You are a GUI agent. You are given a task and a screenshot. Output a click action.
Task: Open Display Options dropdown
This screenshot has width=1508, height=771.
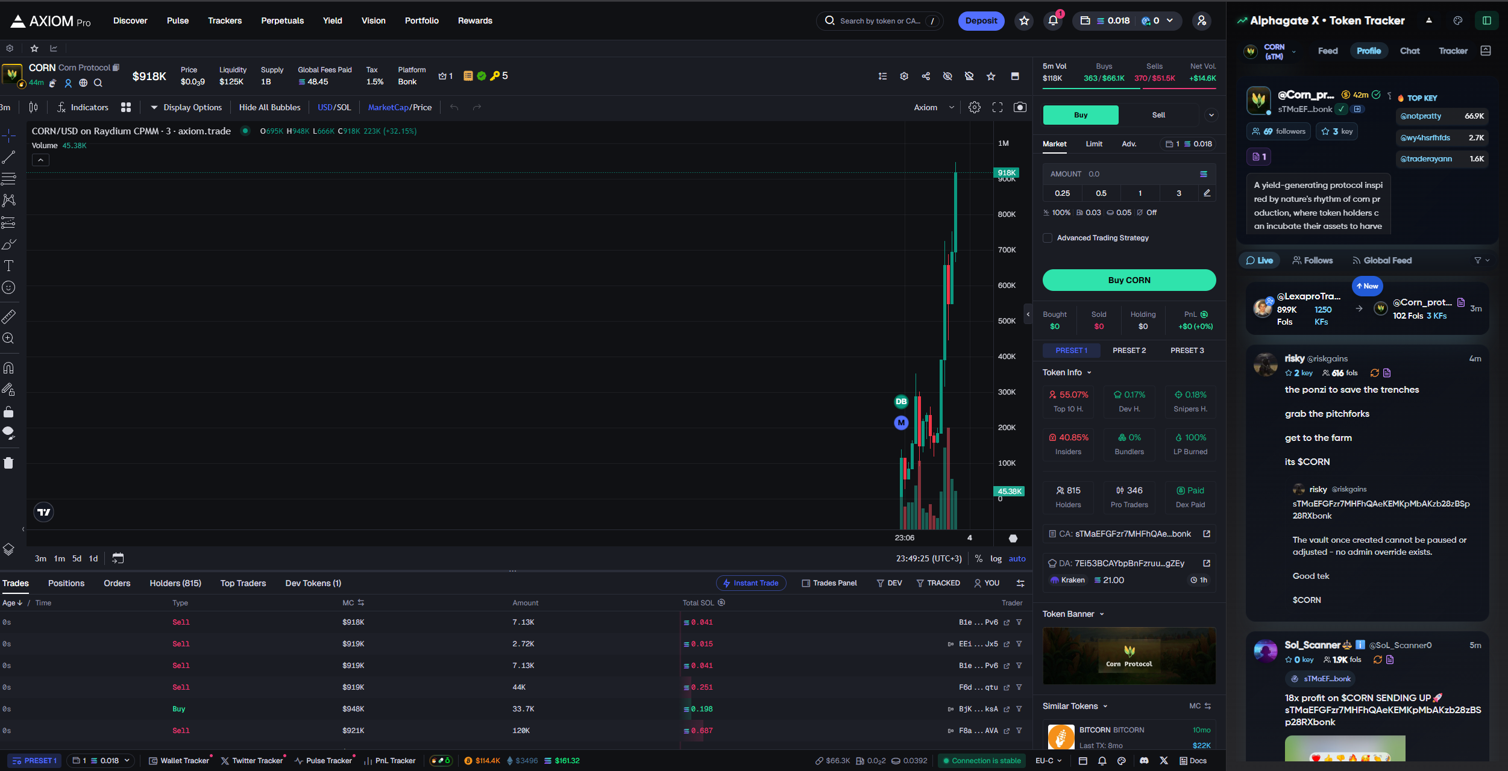click(x=186, y=107)
